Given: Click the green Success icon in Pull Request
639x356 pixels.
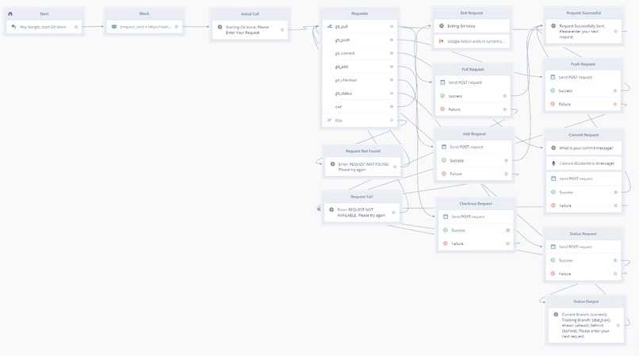Looking at the screenshot, I should tap(442, 95).
